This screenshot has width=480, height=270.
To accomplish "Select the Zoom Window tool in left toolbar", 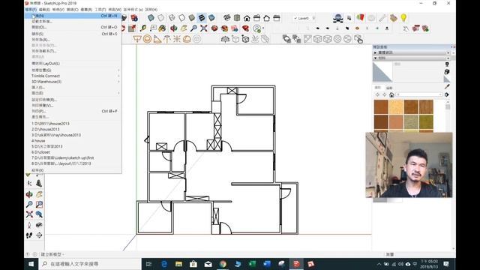I will pos(39,204).
